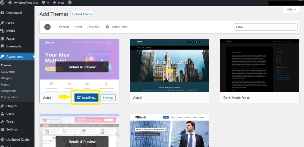Switch to the Popular themes tab
Screen dimensions: 304x147
pyautogui.click(x=64, y=27)
